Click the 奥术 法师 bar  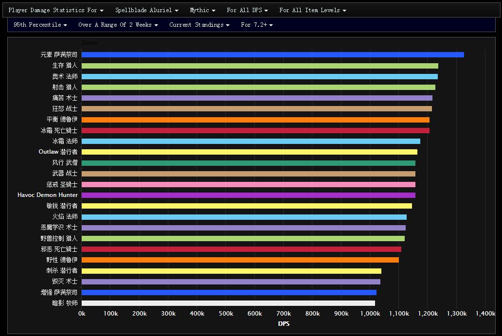coord(260,76)
